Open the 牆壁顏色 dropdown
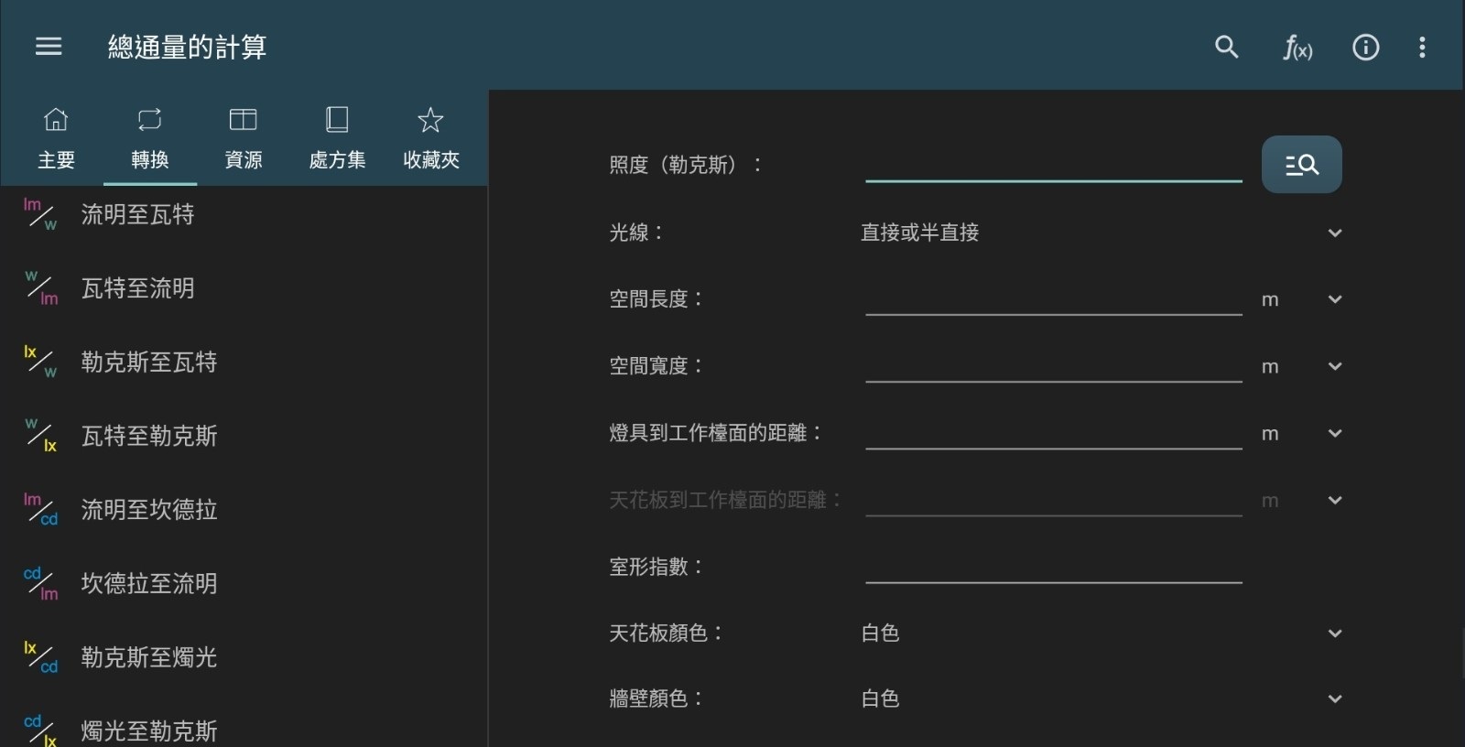Image resolution: width=1465 pixels, height=747 pixels. coord(1334,698)
